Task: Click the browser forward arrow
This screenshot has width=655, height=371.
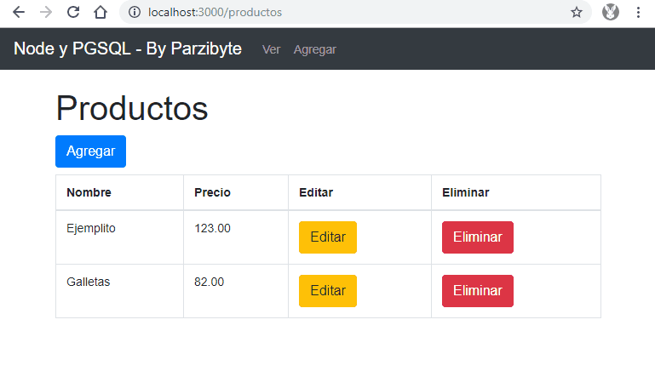Action: tap(46, 13)
